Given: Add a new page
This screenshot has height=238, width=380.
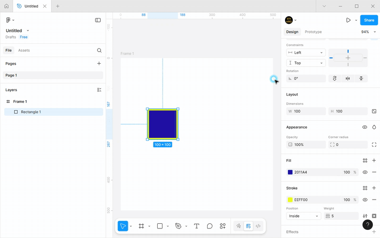Looking at the screenshot, I should [99, 64].
